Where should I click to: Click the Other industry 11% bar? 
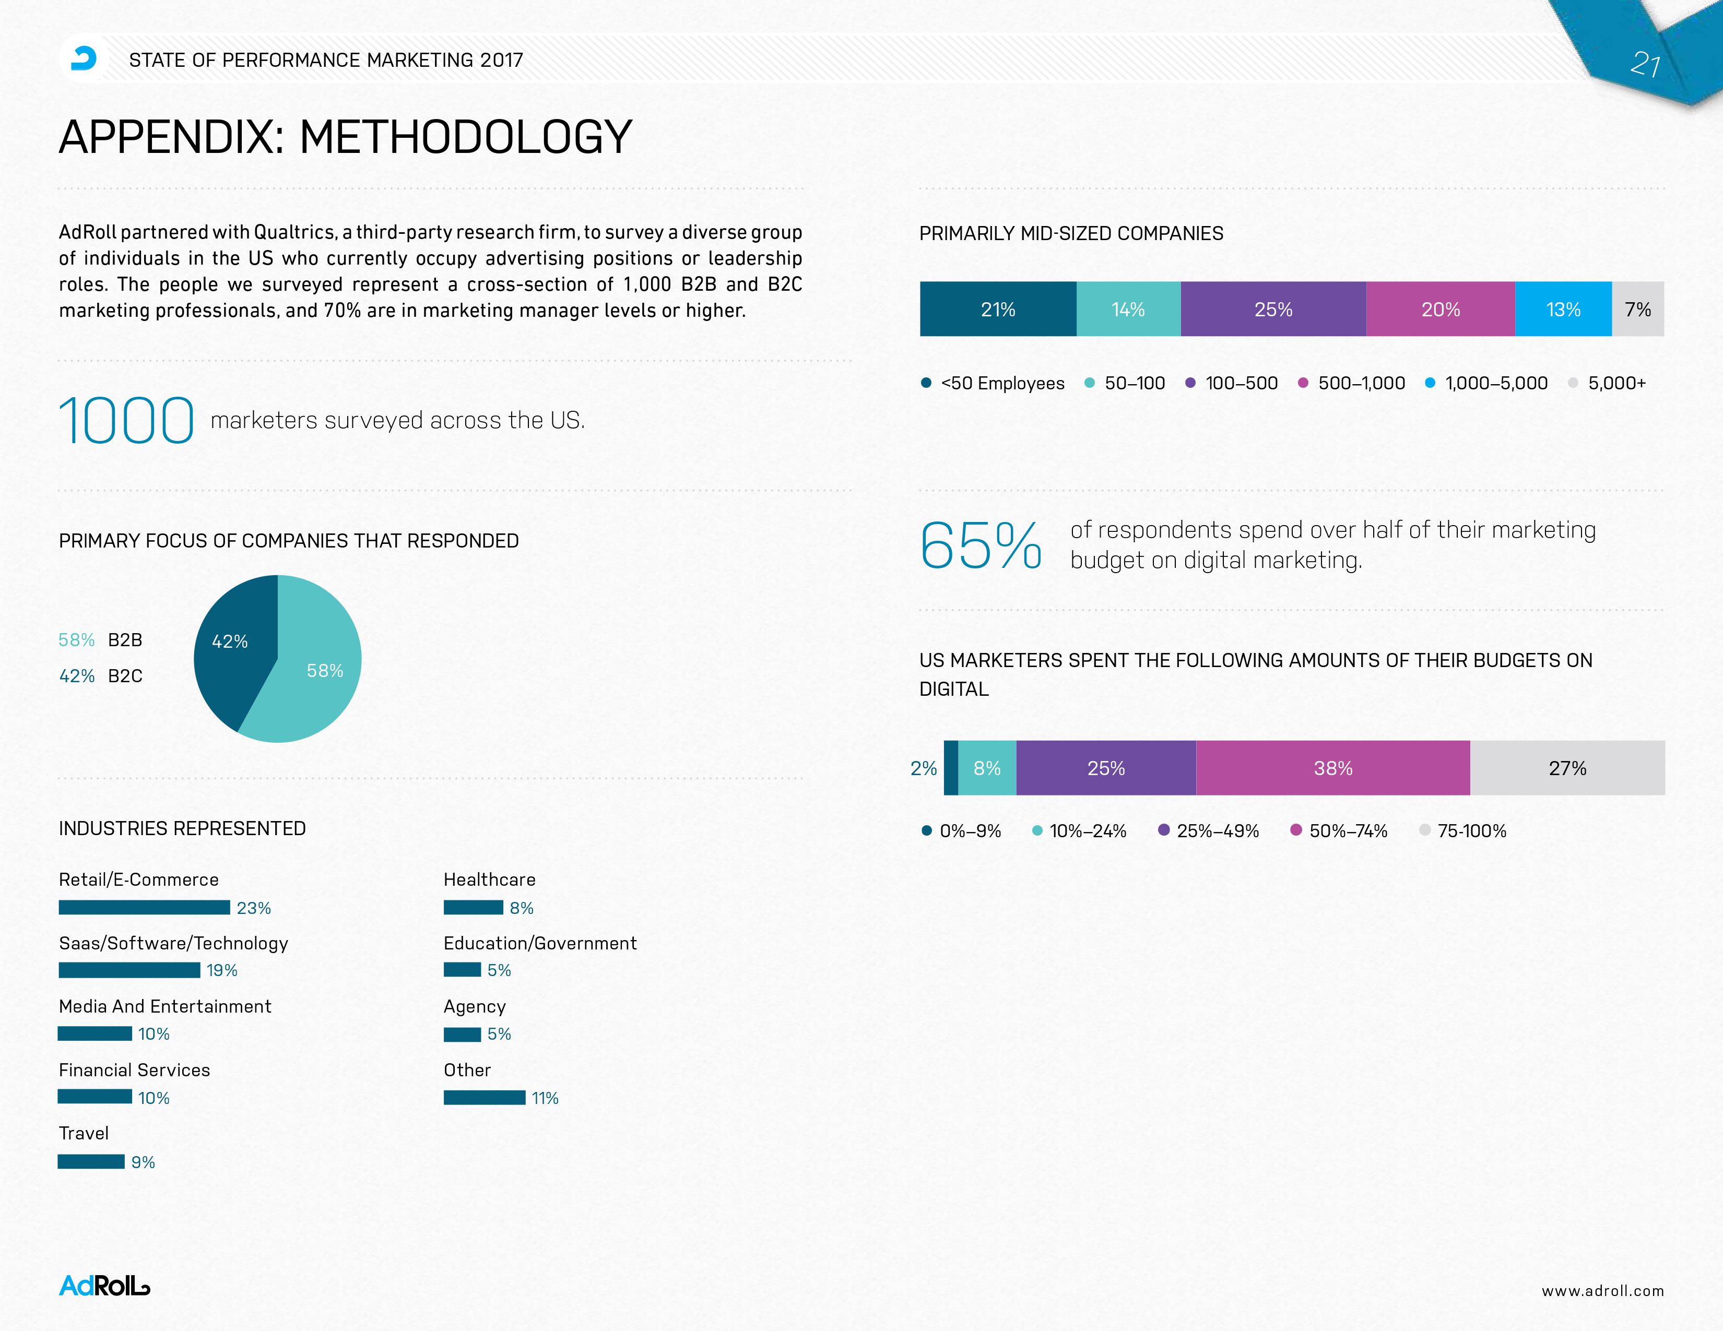[485, 1098]
